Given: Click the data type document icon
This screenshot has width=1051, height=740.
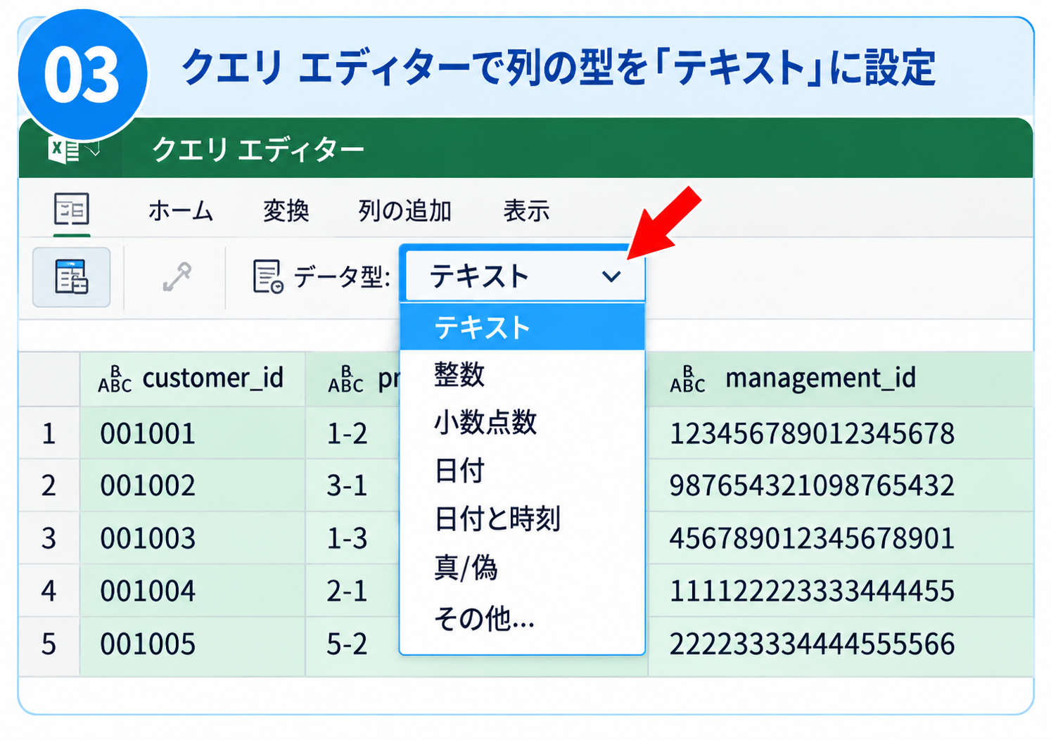Looking at the screenshot, I should [268, 276].
